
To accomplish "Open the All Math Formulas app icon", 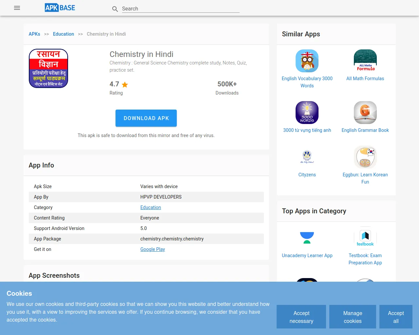I will [x=365, y=61].
